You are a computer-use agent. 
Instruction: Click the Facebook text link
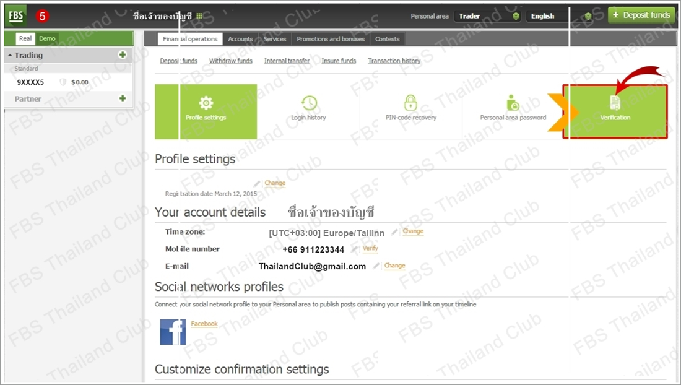pyautogui.click(x=204, y=324)
